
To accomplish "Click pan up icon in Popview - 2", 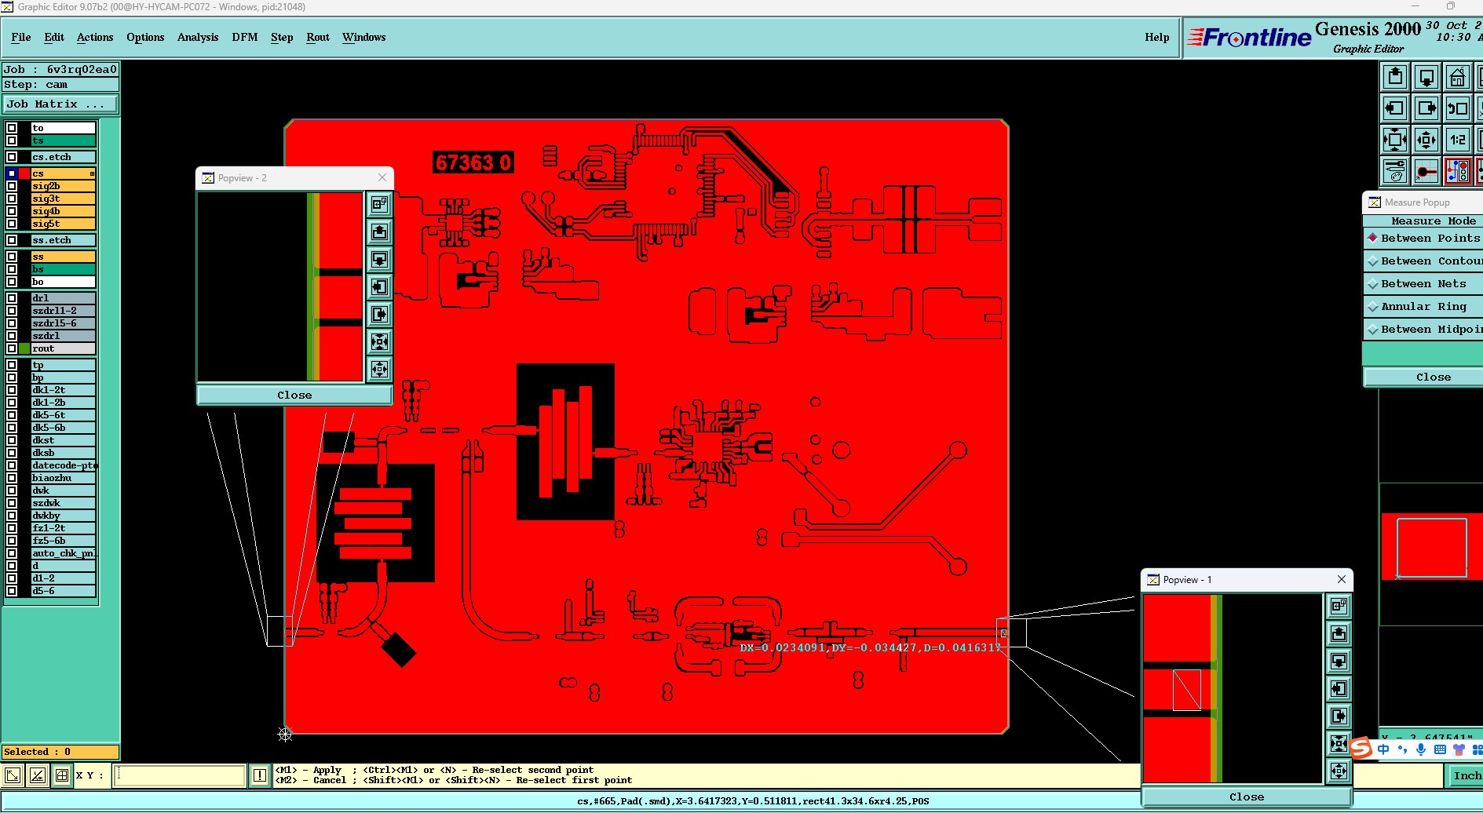I will (x=380, y=232).
